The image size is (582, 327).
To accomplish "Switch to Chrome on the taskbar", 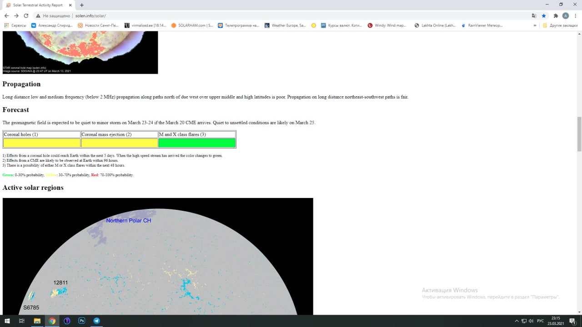I will pos(52,321).
